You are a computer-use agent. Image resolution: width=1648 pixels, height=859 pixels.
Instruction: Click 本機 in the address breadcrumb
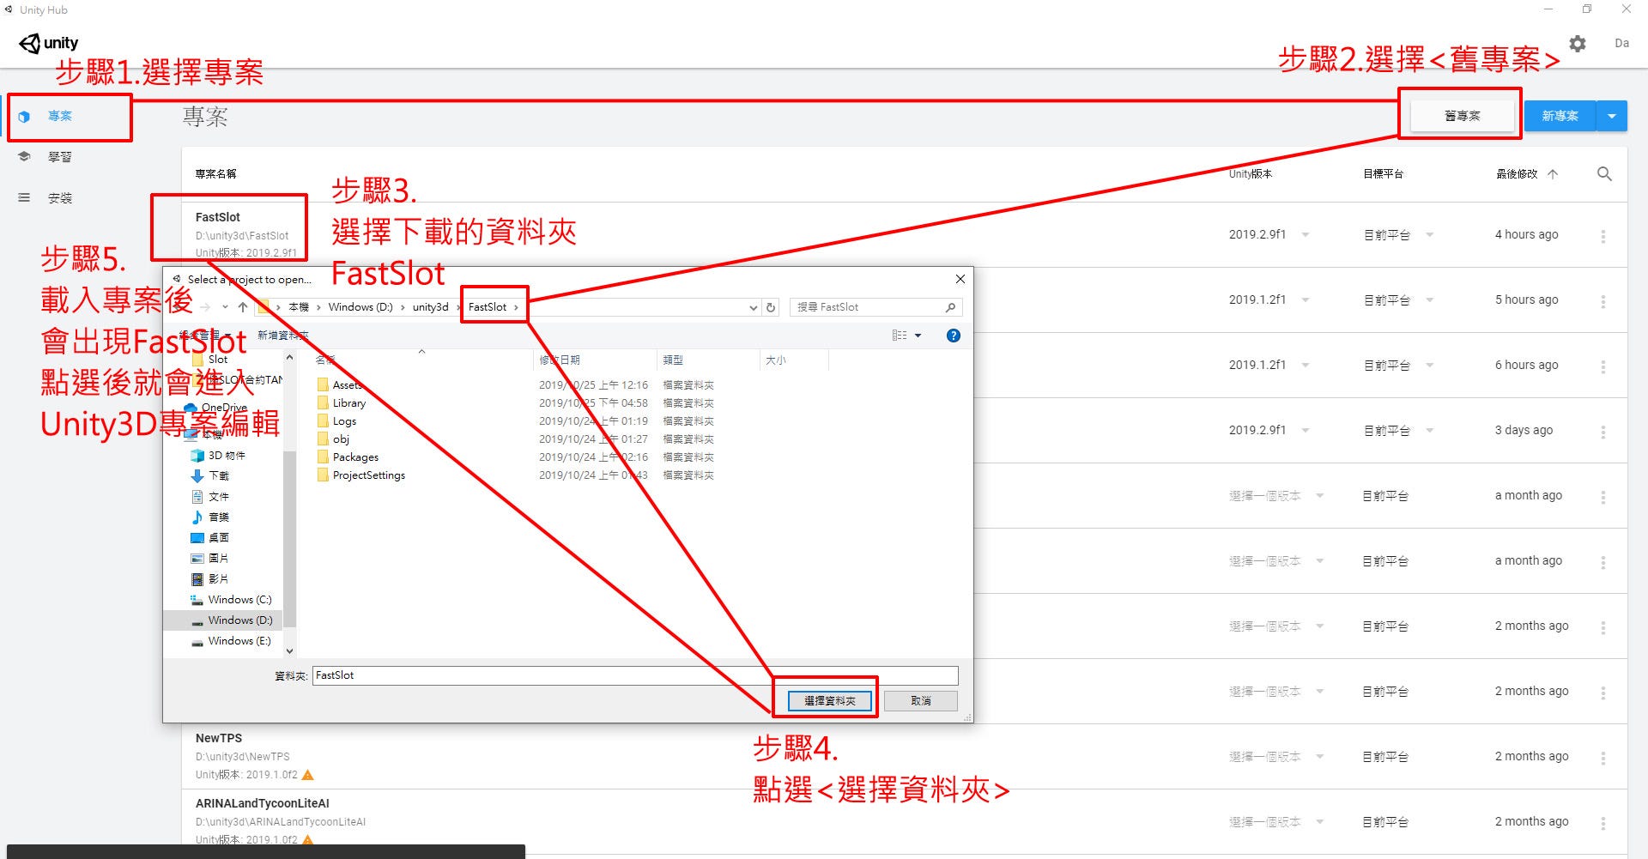coord(298,307)
